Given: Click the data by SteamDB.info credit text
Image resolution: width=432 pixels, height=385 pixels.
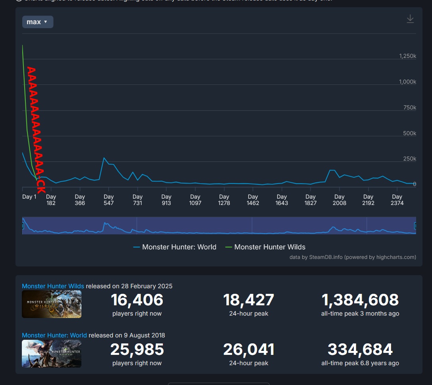Looking at the screenshot, I should pos(353,257).
